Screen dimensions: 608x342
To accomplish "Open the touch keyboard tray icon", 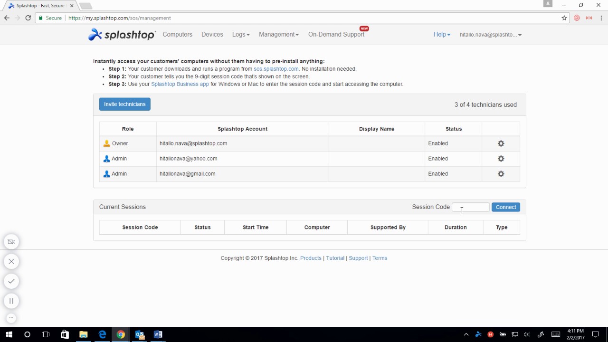I will point(556,334).
